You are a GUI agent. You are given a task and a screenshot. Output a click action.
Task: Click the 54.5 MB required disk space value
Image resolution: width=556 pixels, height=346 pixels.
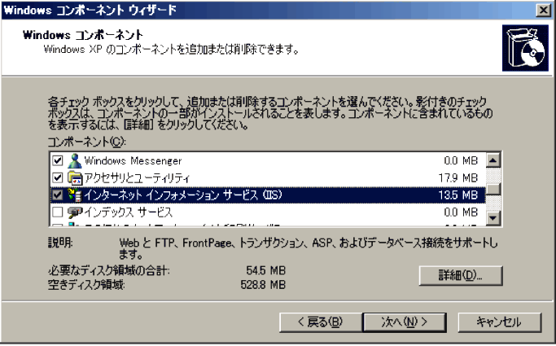pos(266,270)
